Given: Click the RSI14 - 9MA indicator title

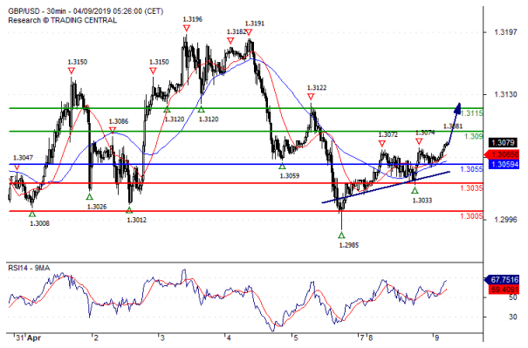Looking at the screenshot, I should (29, 268).
